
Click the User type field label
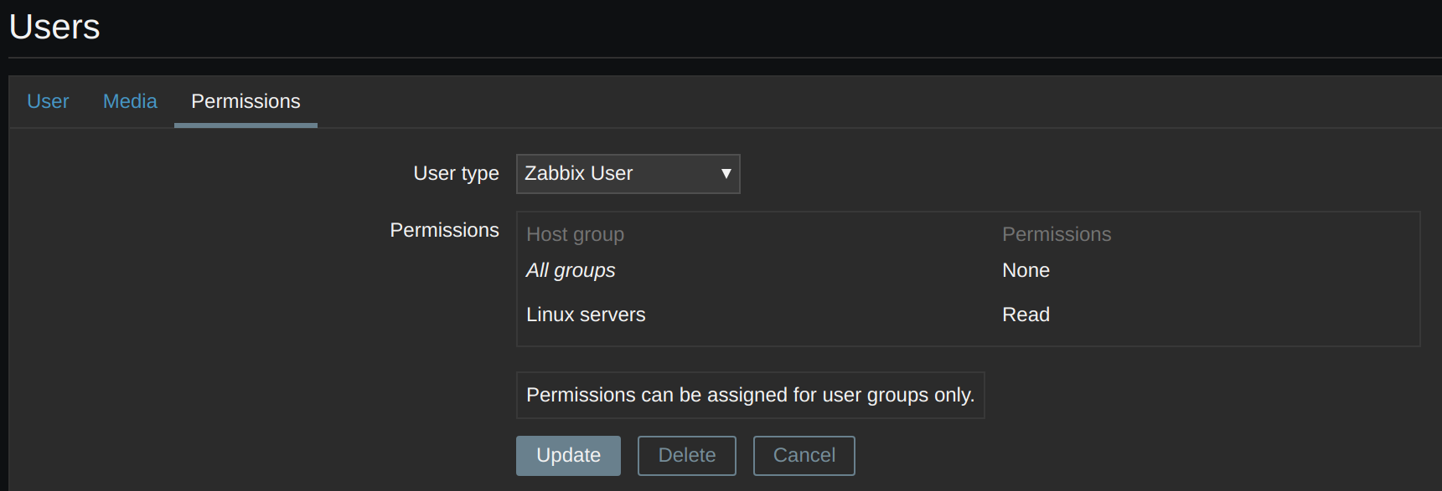(456, 173)
